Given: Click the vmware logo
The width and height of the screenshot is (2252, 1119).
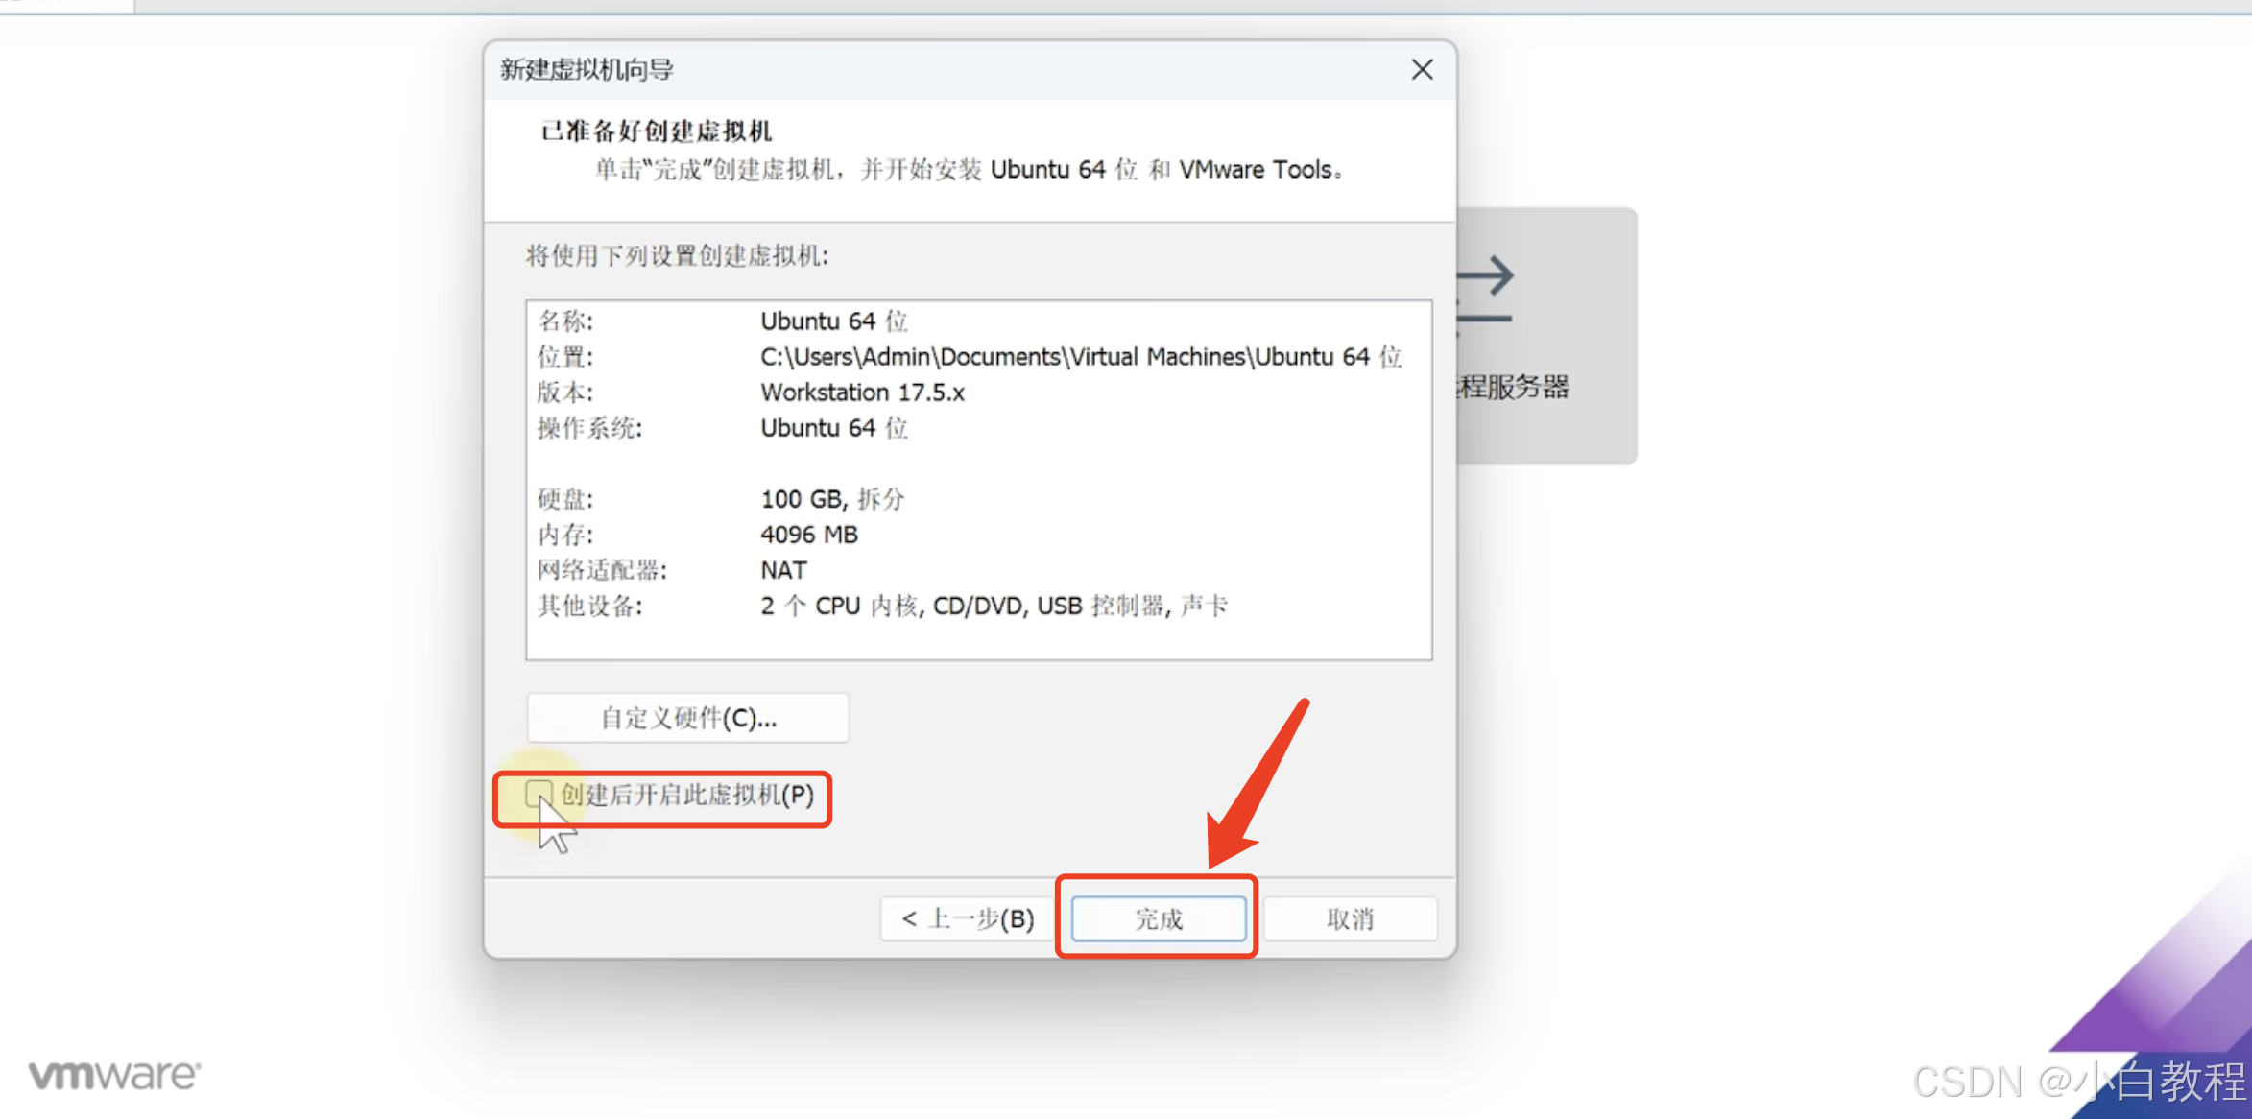Looking at the screenshot, I should pos(115,1075).
